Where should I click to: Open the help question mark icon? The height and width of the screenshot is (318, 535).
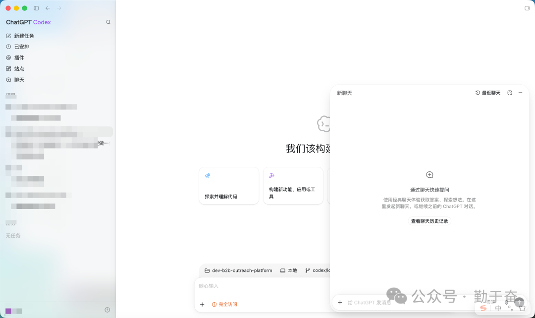pos(107,310)
